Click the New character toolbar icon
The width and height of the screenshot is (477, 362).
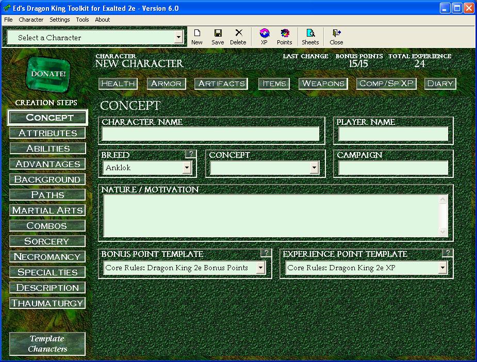pyautogui.click(x=197, y=37)
